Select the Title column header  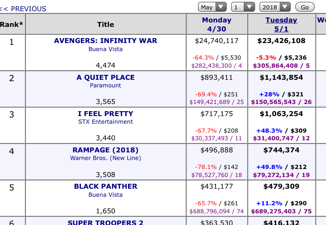[106, 24]
